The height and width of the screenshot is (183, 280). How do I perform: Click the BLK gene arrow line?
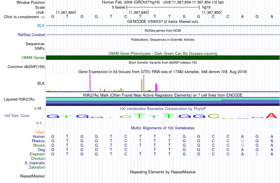tap(163, 26)
